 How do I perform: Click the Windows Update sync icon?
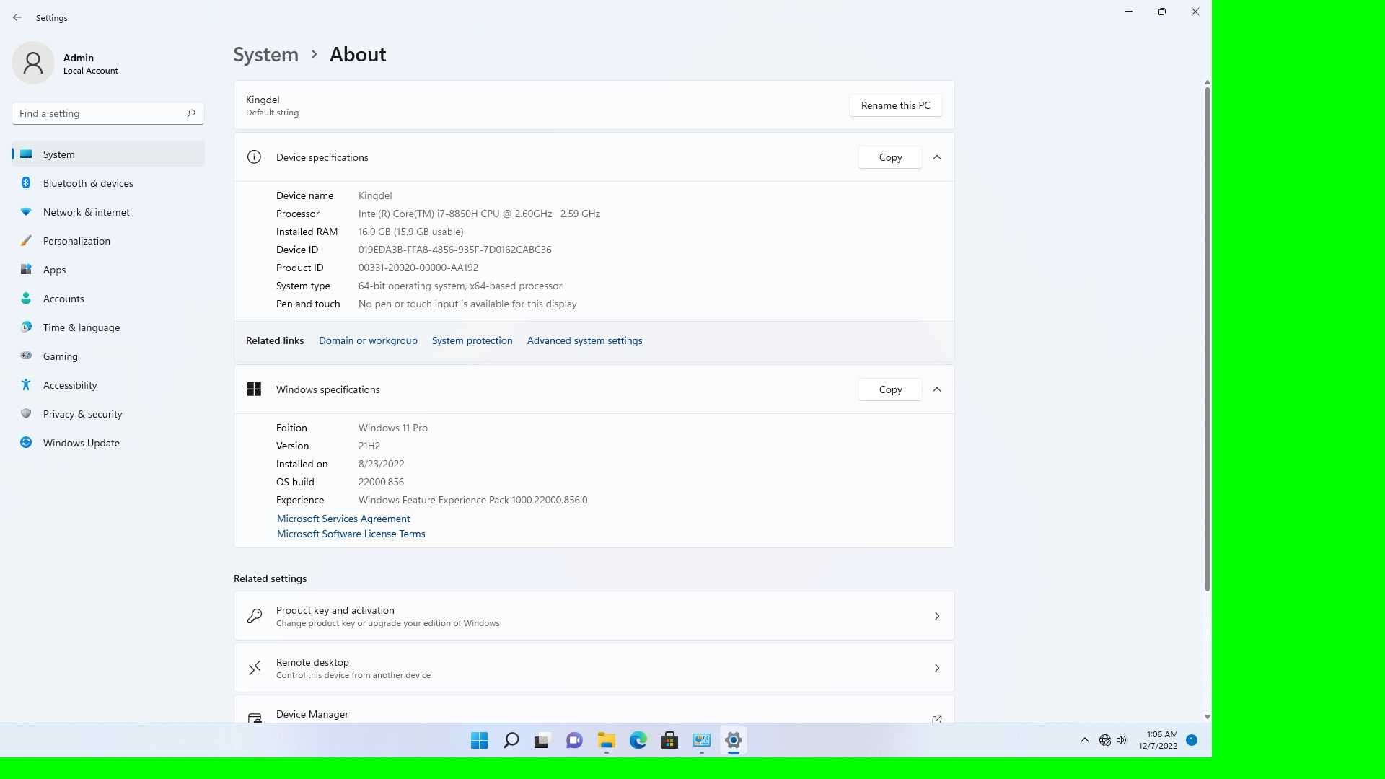pos(26,442)
